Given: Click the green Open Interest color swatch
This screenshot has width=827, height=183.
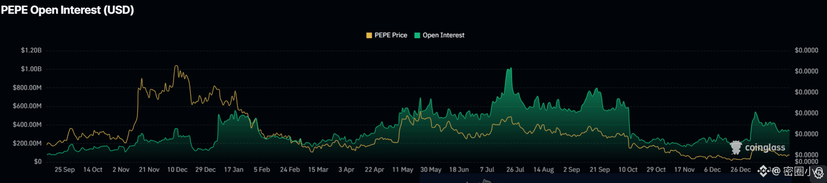Looking at the screenshot, I should (x=417, y=36).
